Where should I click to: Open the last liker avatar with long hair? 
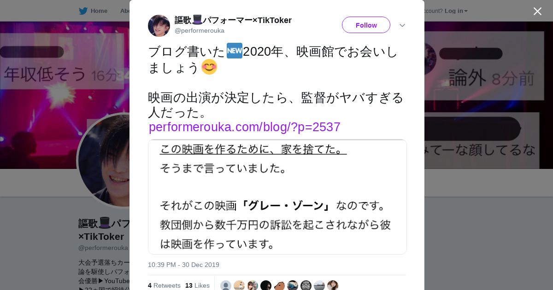333,285
